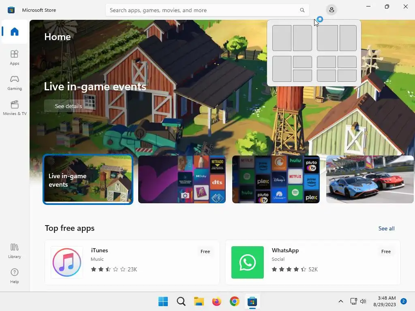Select Live in-game events carousel thumbnail

[x=88, y=179]
